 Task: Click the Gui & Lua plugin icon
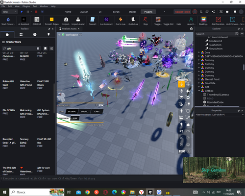tap(133, 20)
